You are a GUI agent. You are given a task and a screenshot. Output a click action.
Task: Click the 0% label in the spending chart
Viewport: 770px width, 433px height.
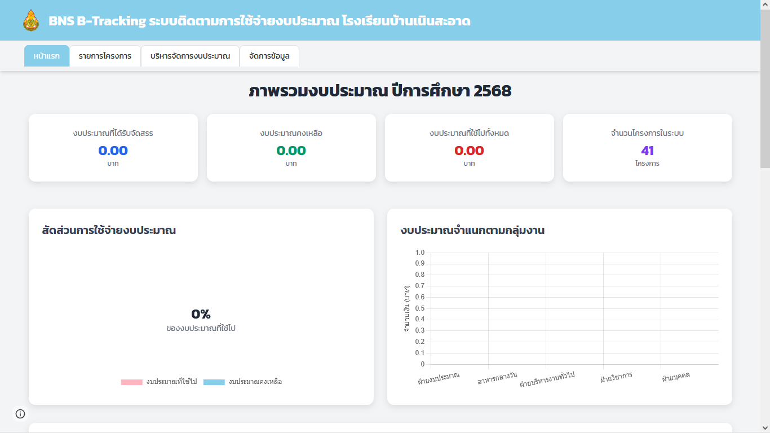[201, 313]
